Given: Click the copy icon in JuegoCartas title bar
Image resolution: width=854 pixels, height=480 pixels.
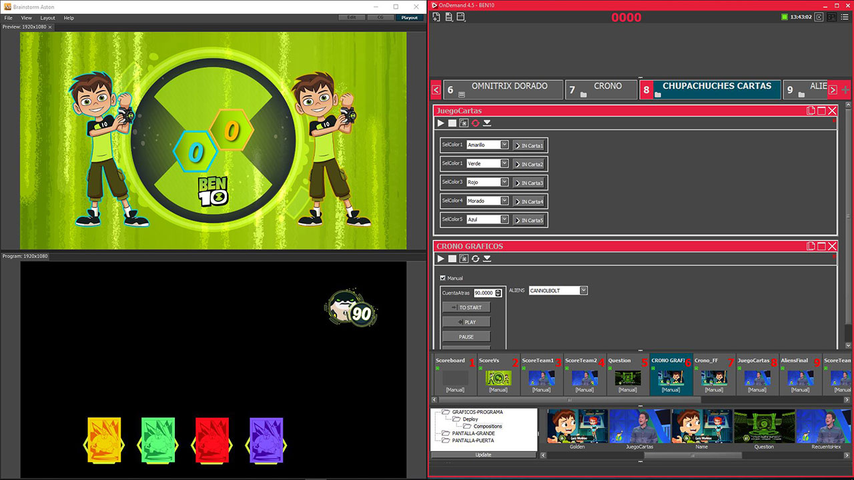Looking at the screenshot, I should tap(811, 111).
